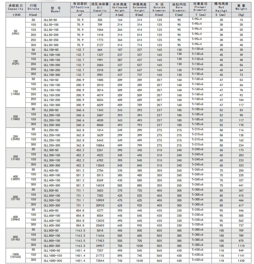The height and width of the screenshot is (264, 254).
Task: Select the Weight column header
Action: tap(241, 7)
